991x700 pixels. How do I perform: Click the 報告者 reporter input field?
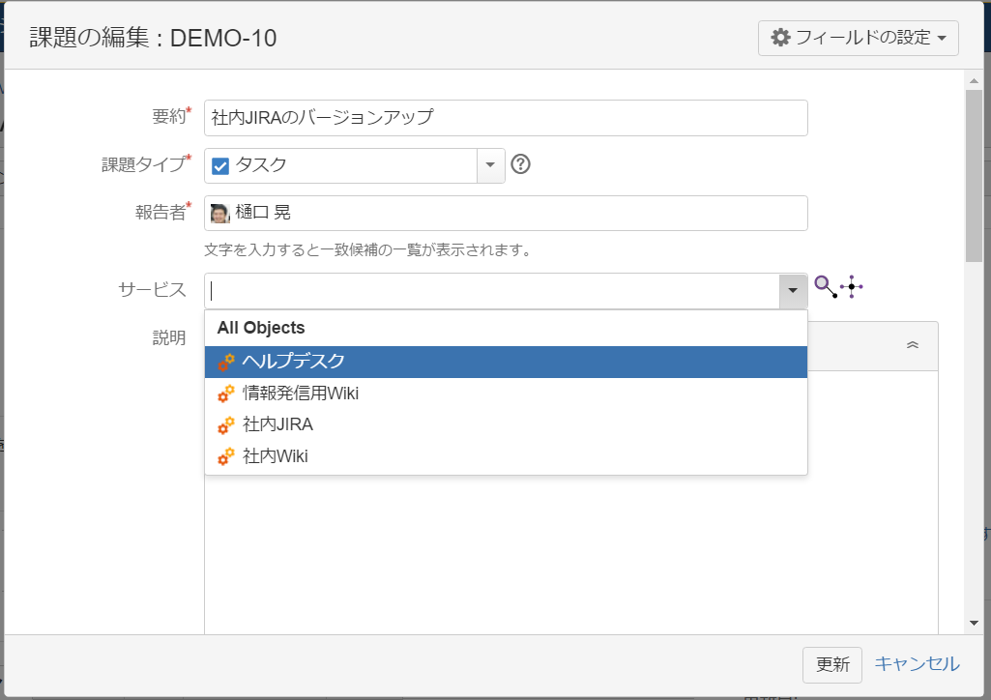click(x=506, y=213)
